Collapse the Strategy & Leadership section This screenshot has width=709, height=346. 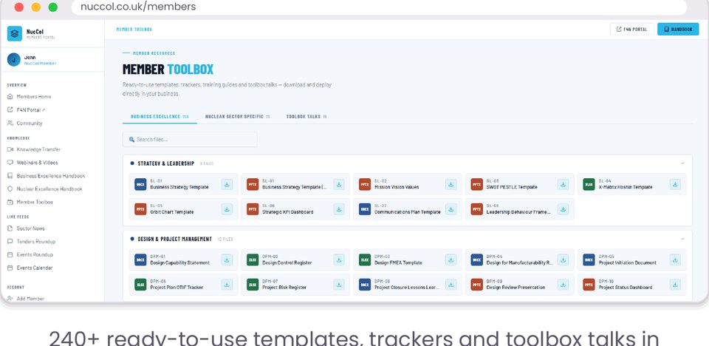(682, 163)
